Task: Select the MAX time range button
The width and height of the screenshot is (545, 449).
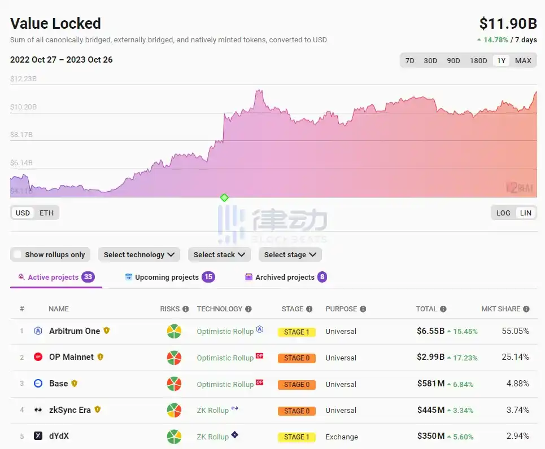Action: pos(523,60)
